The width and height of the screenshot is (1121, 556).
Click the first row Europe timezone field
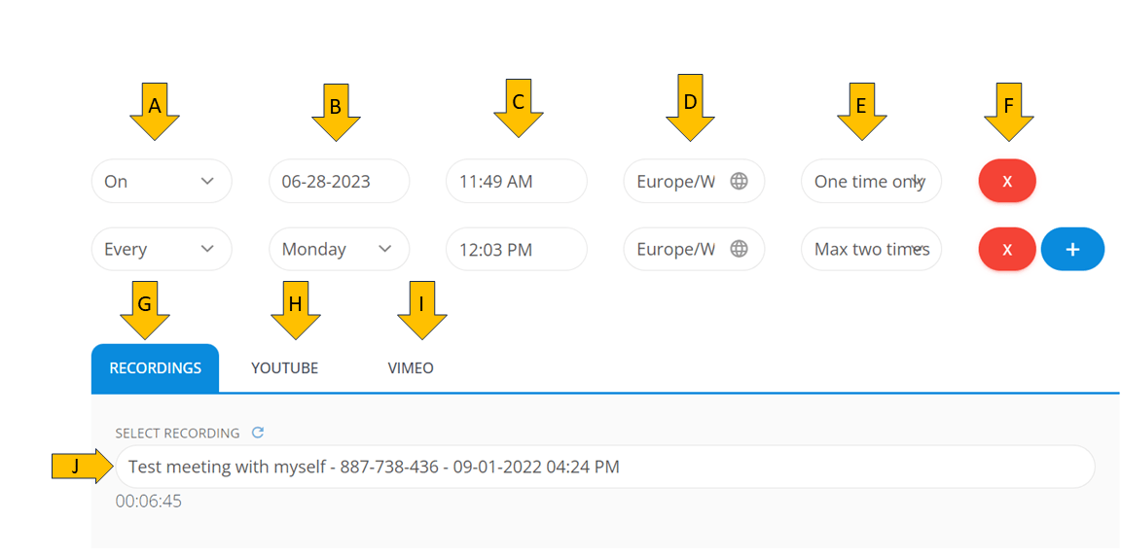coord(677,182)
